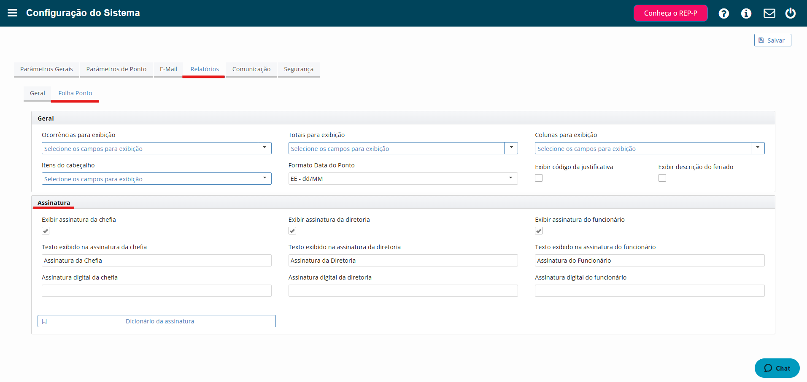The image size is (807, 382).
Task: Click the information icon
Action: click(746, 13)
